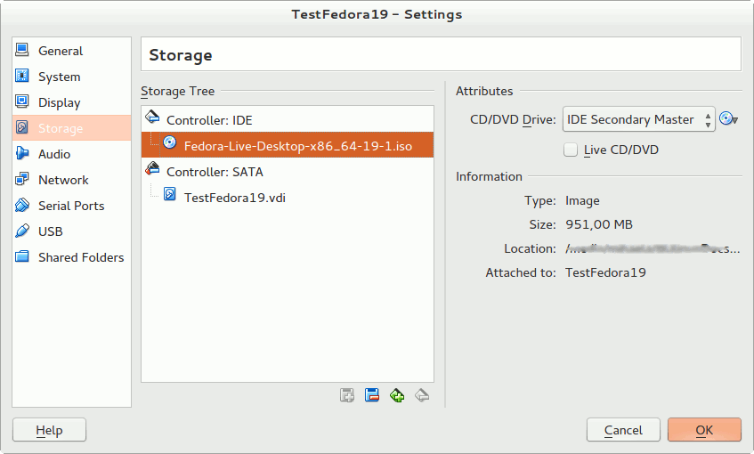Switch to the System settings section
754x454 pixels.
pos(59,77)
